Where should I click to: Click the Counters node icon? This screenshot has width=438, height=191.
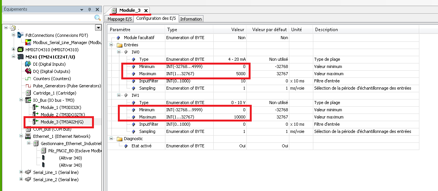(x=28, y=79)
